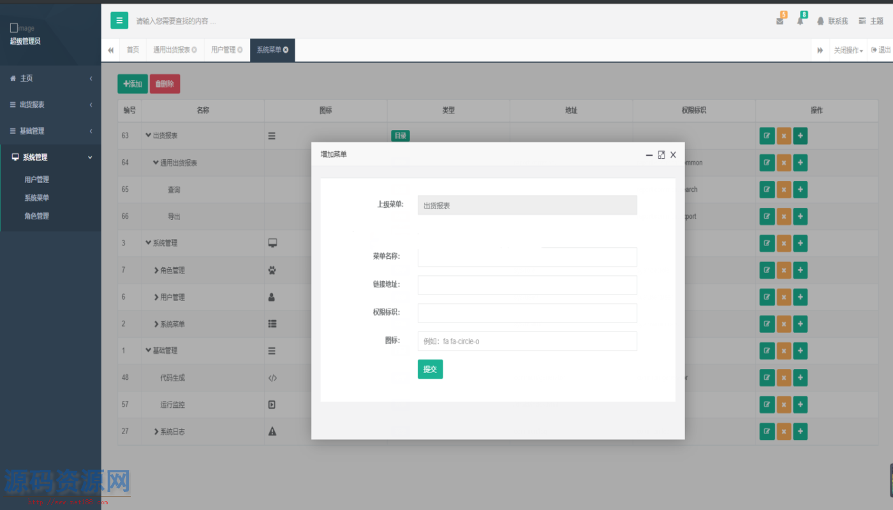Image resolution: width=893 pixels, height=510 pixels.
Task: Click the 联系我 contact link
Action: click(833, 21)
